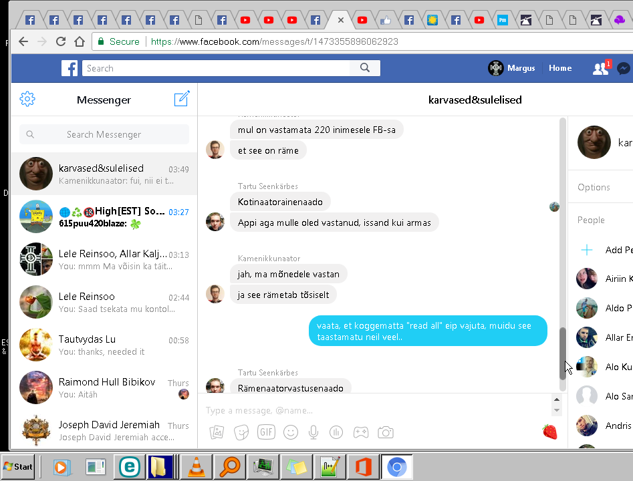Click seen-by avatar beside Kotinaatorainenaado
The width and height of the screenshot is (633, 481).
point(554,206)
